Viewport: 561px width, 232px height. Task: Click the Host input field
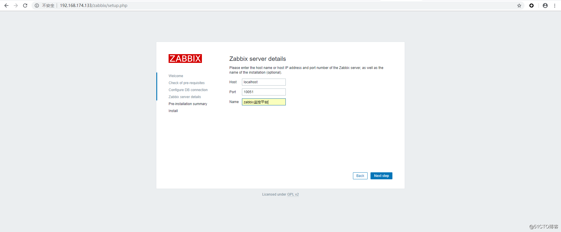coord(264,82)
